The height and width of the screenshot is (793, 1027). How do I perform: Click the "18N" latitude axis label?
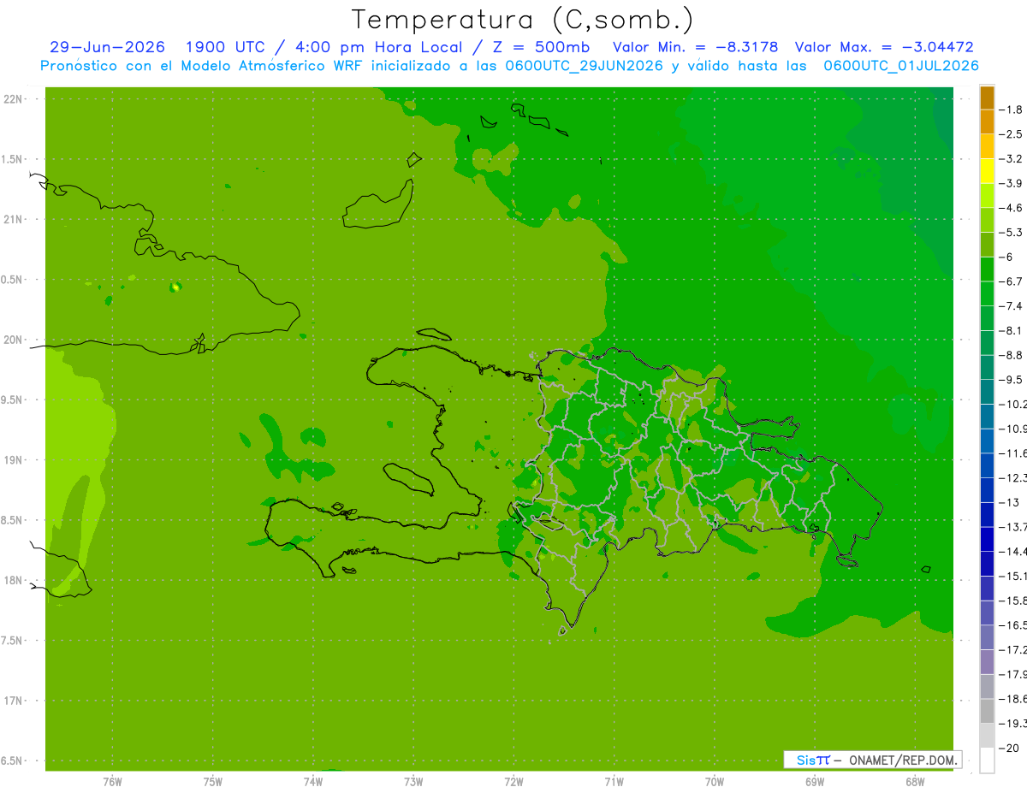tap(13, 581)
